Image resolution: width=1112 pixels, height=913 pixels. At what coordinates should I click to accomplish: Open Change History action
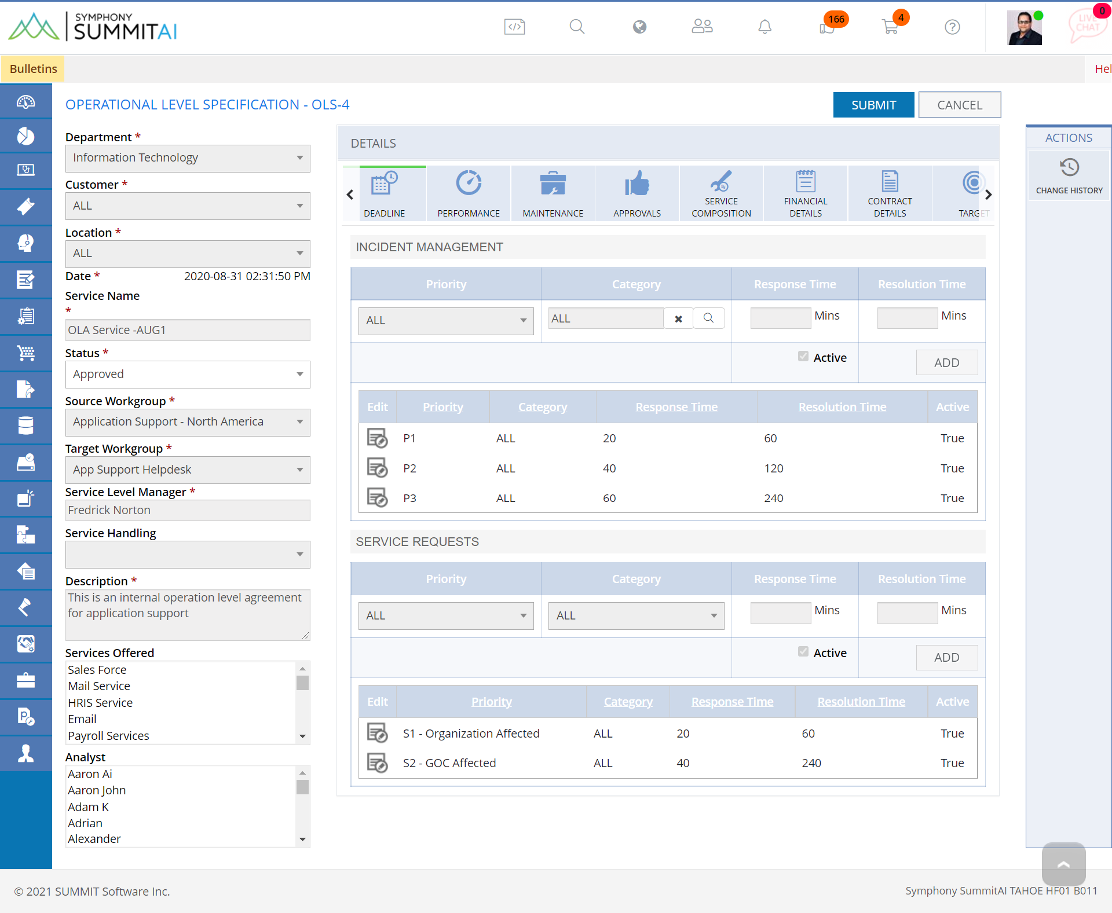click(x=1069, y=176)
